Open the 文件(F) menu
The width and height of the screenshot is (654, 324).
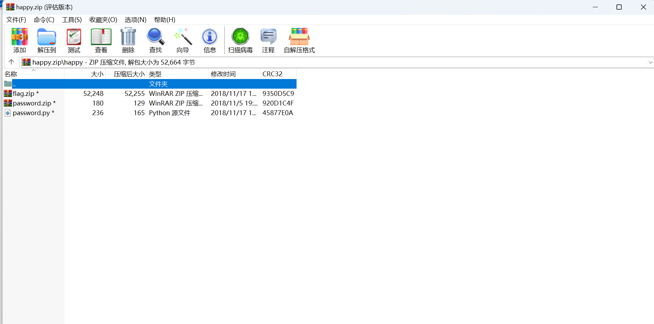coord(16,20)
